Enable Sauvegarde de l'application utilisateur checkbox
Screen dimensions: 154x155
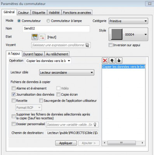coord(41,100)
